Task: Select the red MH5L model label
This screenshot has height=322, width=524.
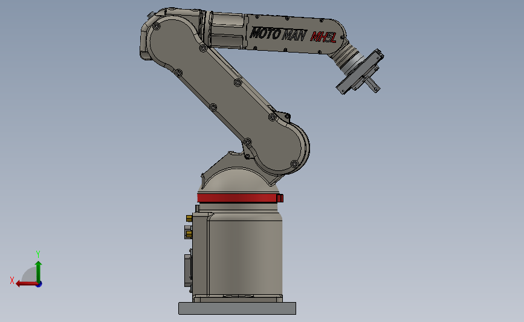Action: pyautogui.click(x=323, y=37)
